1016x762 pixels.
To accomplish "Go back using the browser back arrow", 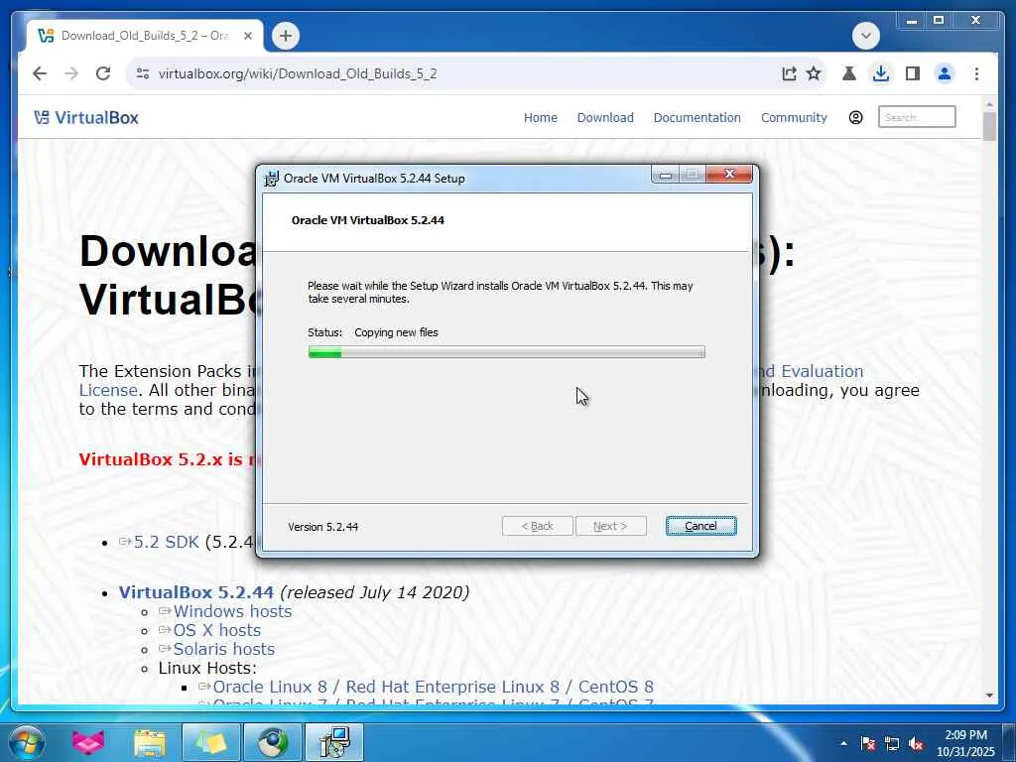I will point(40,73).
